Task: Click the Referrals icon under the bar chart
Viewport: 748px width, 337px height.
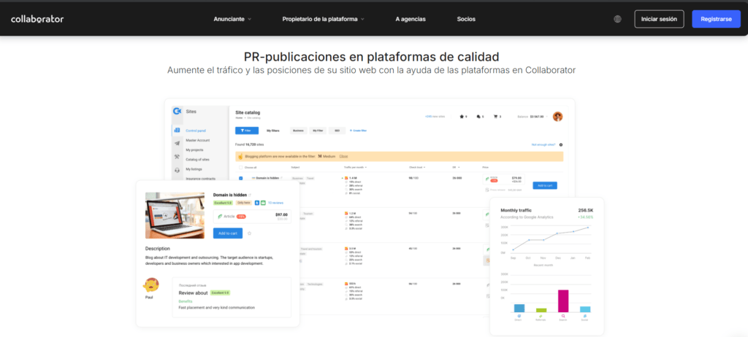Action: tap(541, 316)
